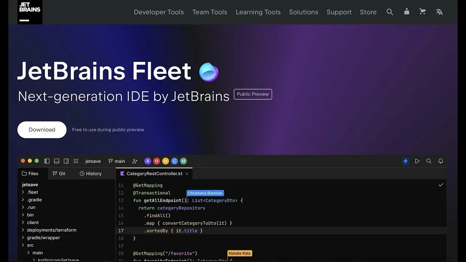Click the Christiana Brennan cursor label
Screen dimensions: 466x262
pos(205,193)
